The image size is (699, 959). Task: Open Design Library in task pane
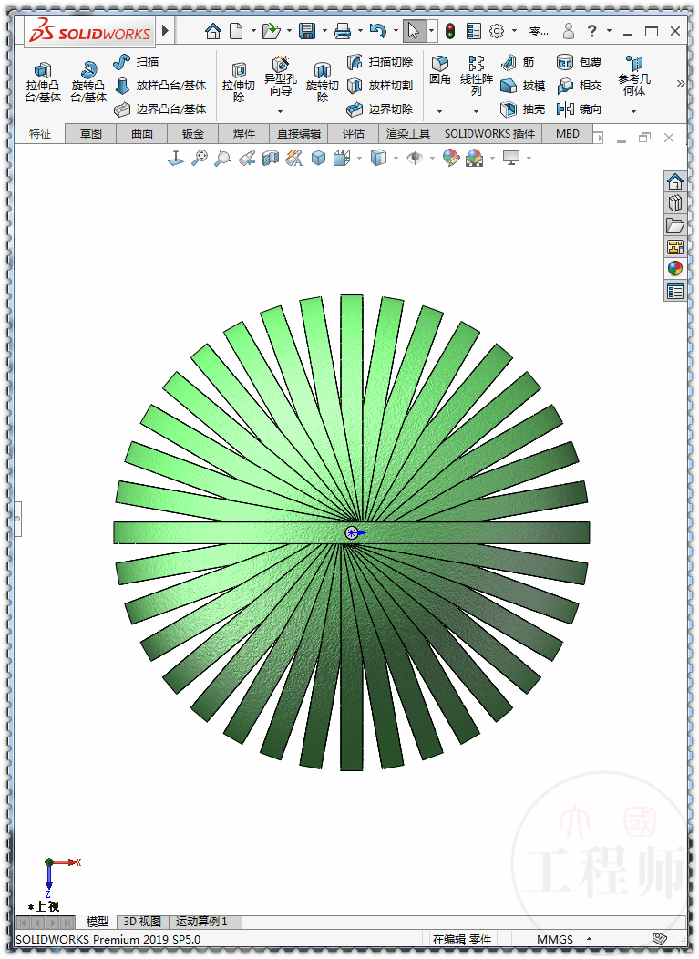tap(675, 203)
